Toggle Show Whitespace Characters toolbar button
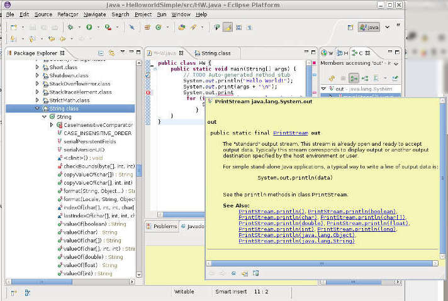Viewport: 448px width, 301px height. [249, 28]
